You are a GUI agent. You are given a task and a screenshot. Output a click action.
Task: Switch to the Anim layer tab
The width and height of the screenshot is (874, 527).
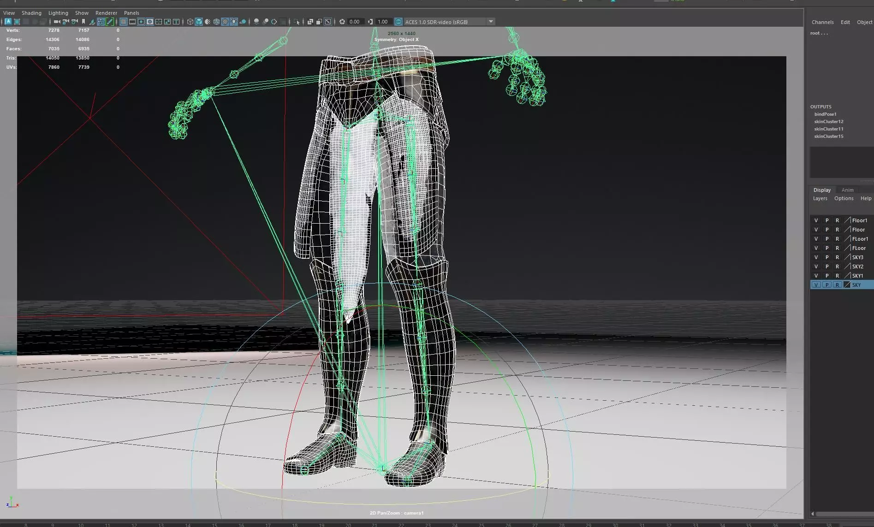pos(847,190)
